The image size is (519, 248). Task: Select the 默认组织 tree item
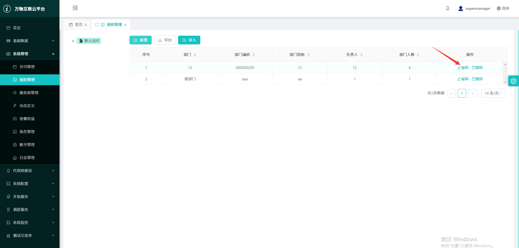coord(89,41)
